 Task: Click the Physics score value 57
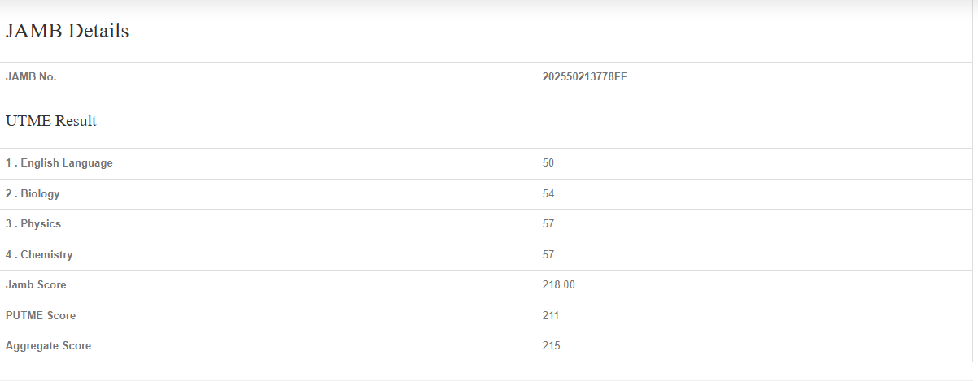[x=548, y=224]
